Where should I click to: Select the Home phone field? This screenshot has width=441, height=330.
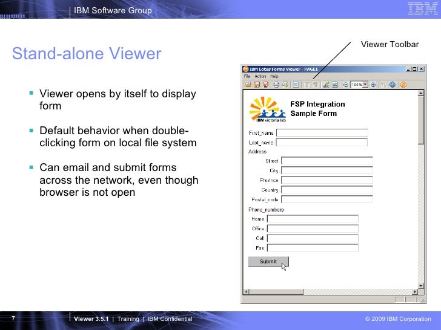pyautogui.click(x=313, y=219)
